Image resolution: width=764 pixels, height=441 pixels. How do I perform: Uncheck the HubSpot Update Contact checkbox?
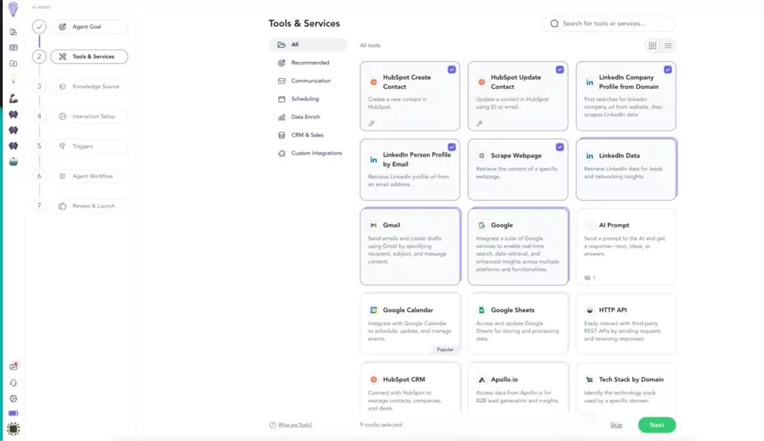click(x=560, y=69)
